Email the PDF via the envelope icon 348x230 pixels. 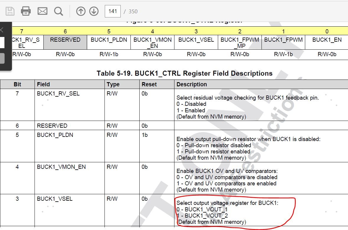[43, 11]
